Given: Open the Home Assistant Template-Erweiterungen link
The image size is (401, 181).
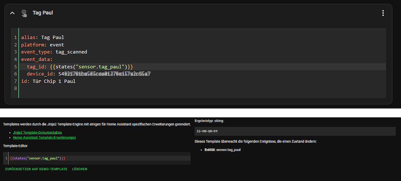Looking at the screenshot, I should (x=44, y=137).
